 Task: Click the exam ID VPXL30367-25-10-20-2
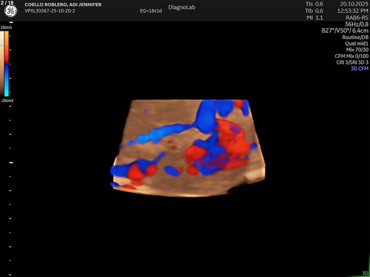50,11
